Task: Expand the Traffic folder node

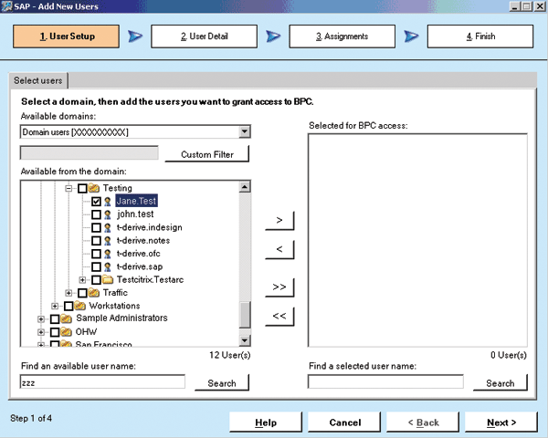Action: tap(68, 293)
